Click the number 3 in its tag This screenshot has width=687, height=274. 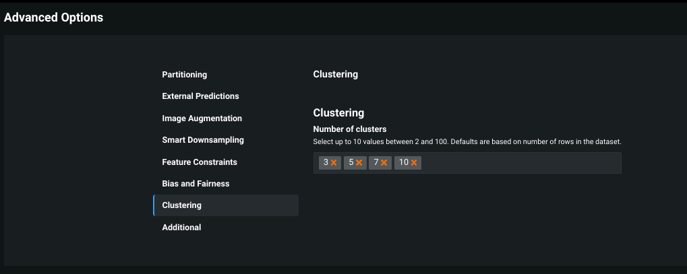326,163
